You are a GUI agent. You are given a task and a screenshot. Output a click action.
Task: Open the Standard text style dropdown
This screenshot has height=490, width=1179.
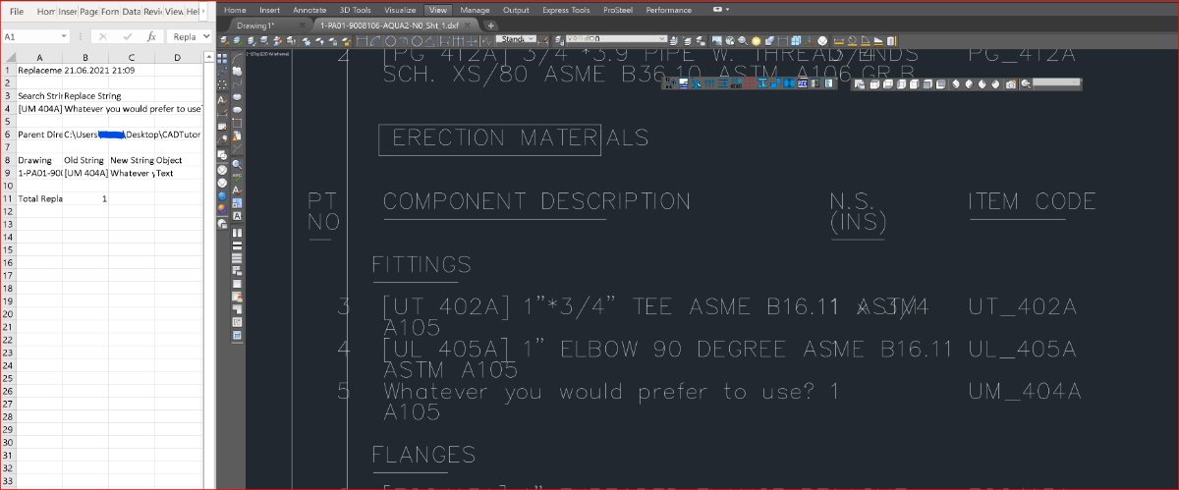click(x=532, y=39)
